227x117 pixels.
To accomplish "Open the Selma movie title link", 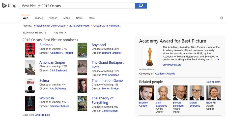I will 44,81.
